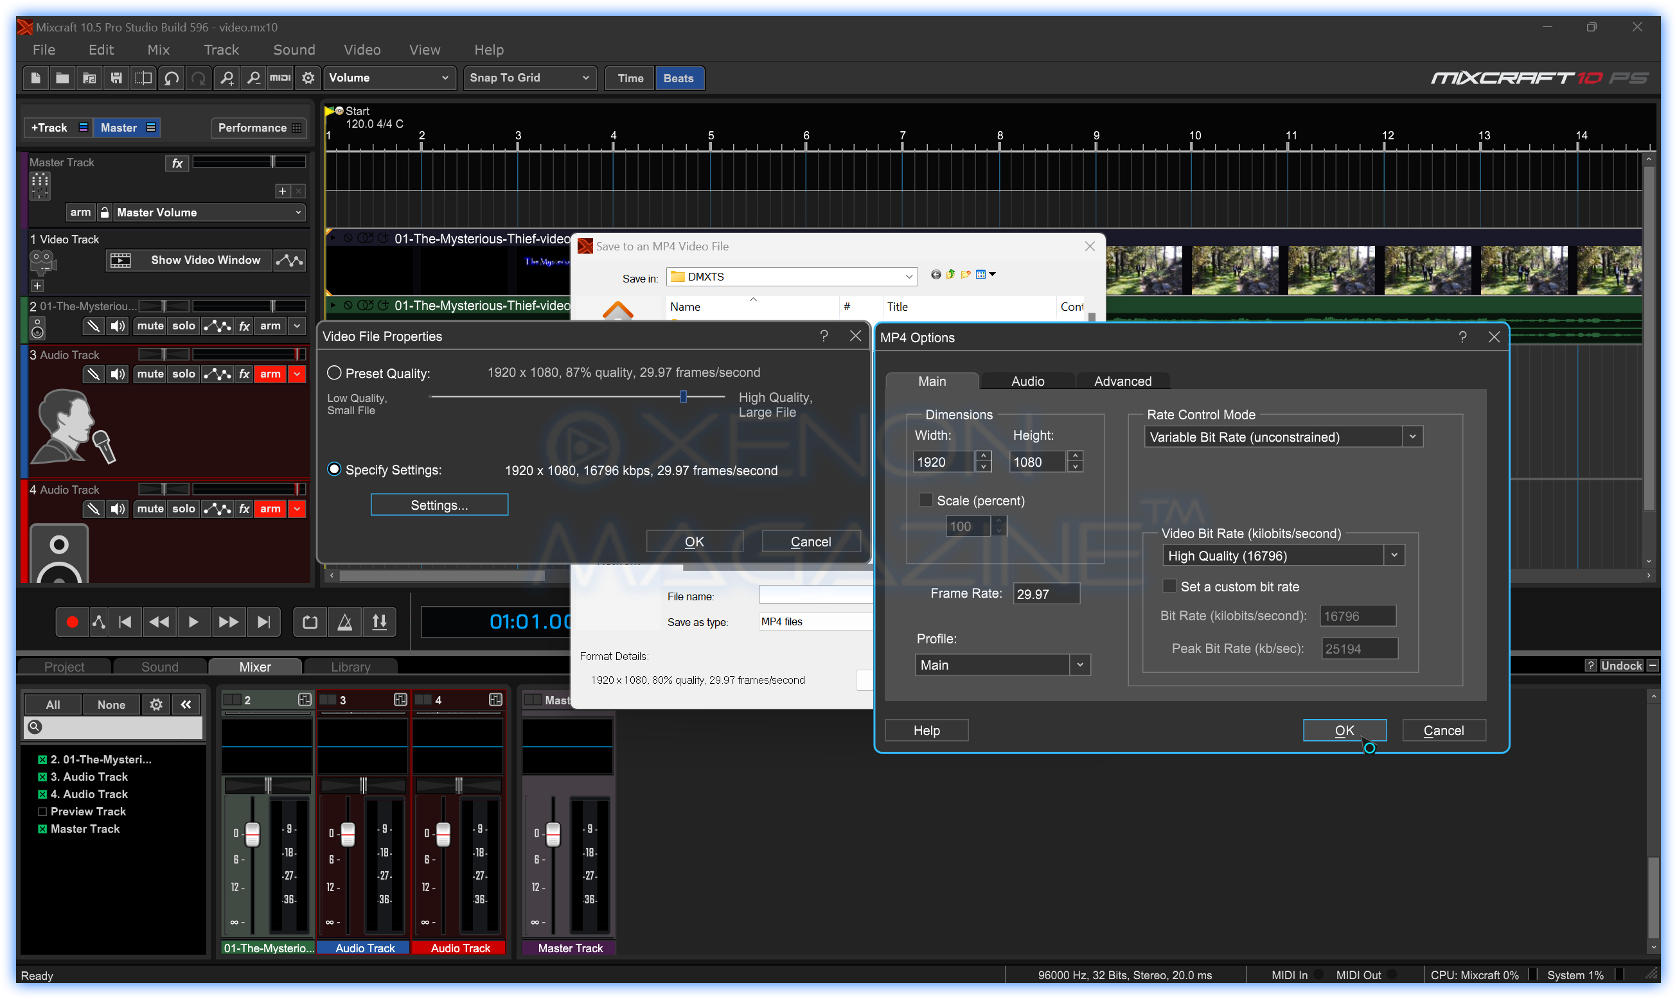Click the New Project toolbar icon
Screen dimensions: 1677x999
(36, 78)
